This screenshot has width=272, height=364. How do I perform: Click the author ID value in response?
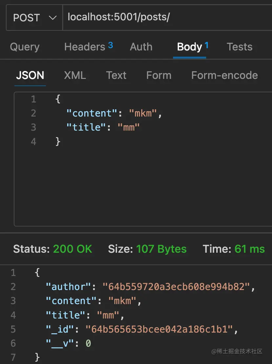click(x=176, y=287)
